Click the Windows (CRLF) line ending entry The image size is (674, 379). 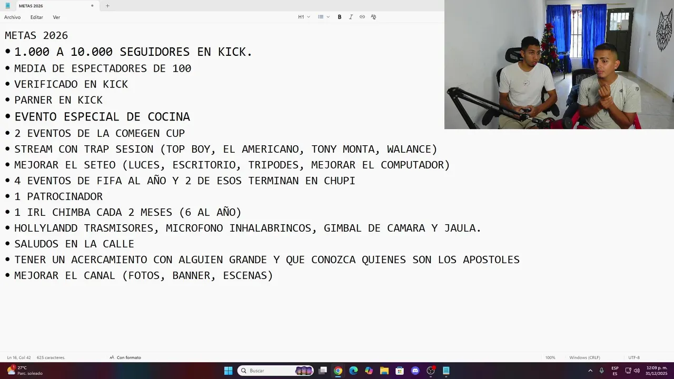tap(584, 357)
